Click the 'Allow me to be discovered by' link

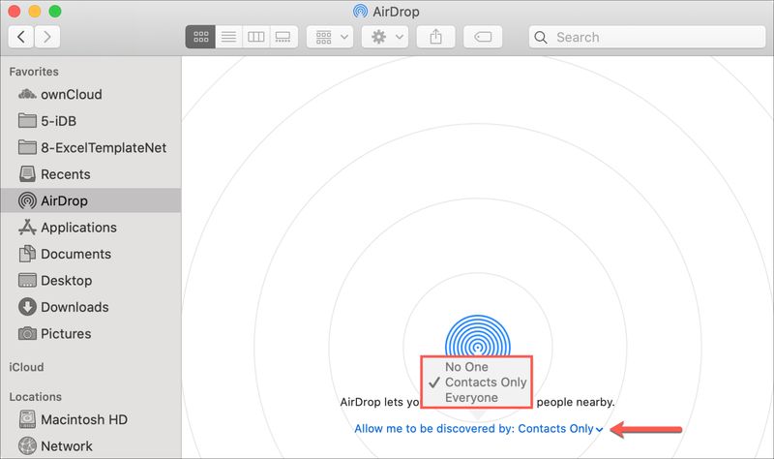coord(478,429)
